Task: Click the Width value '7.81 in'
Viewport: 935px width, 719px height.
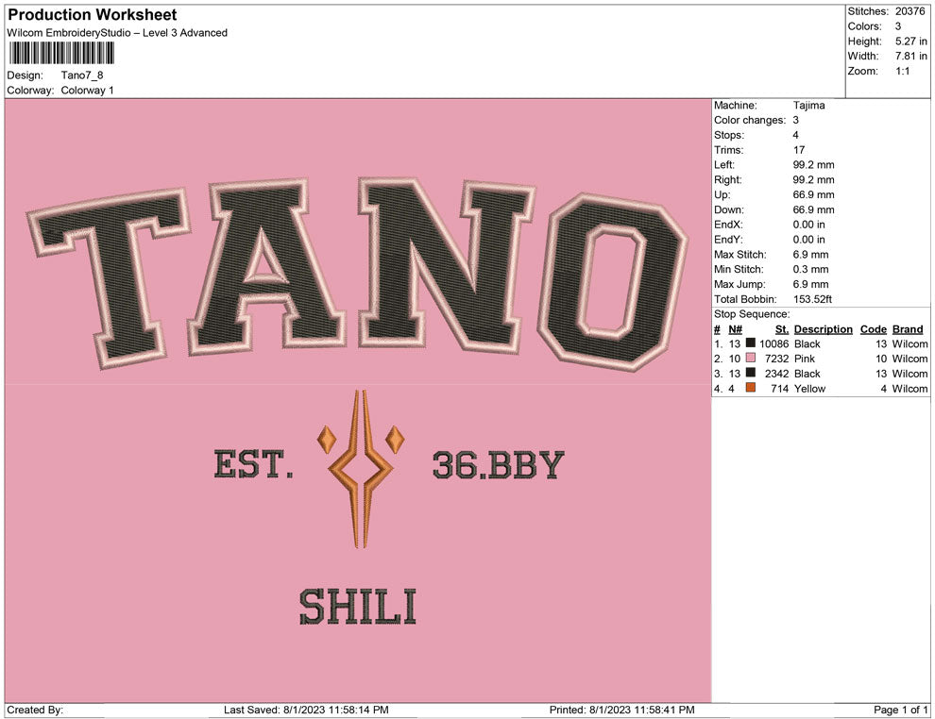Action: click(911, 56)
